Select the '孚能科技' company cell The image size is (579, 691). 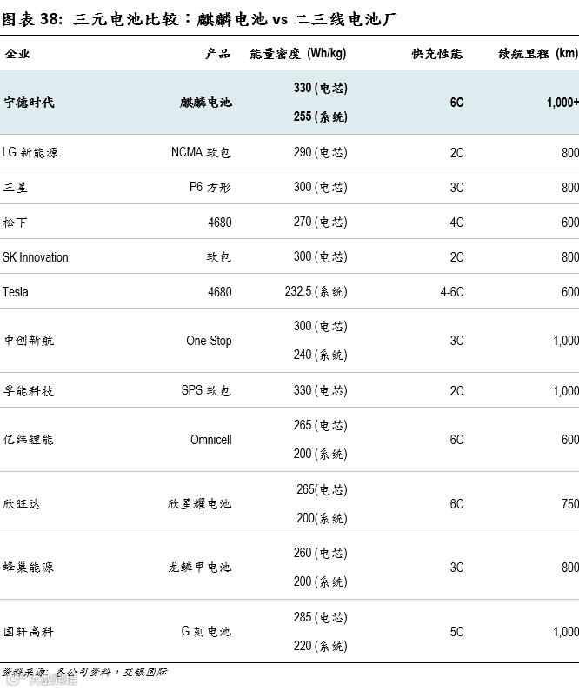(29, 391)
